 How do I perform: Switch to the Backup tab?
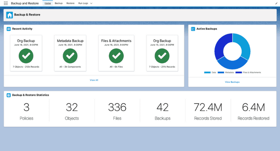58,3
